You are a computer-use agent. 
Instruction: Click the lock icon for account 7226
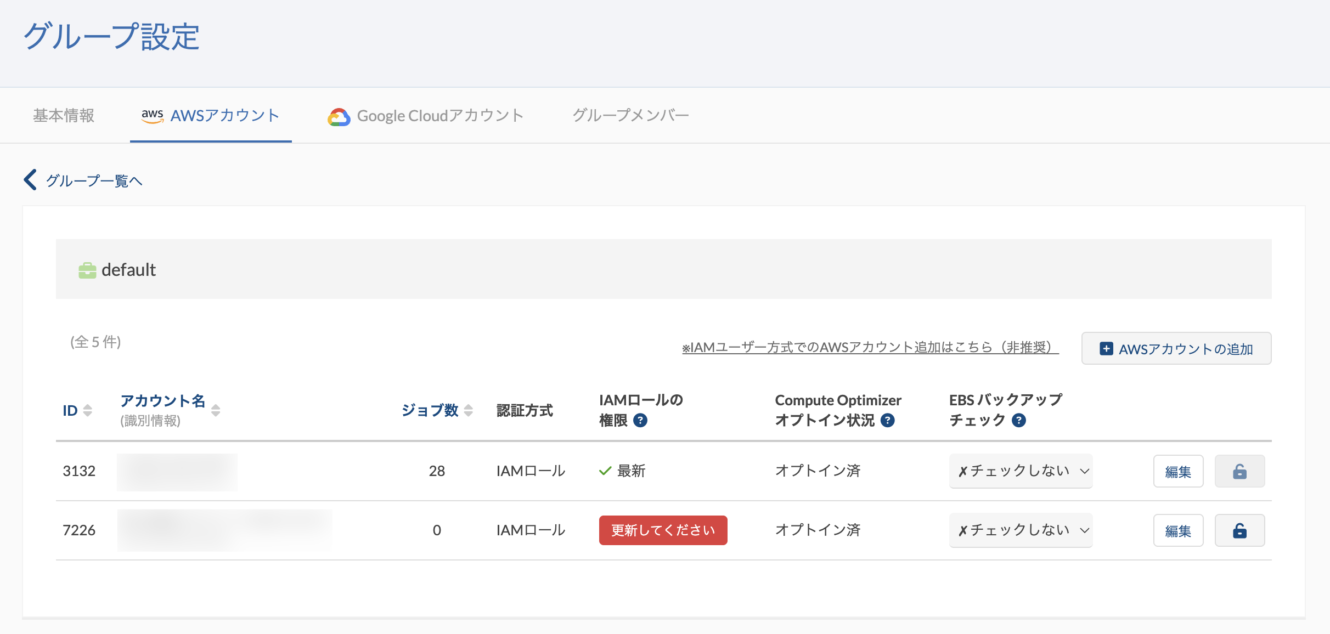click(1239, 530)
